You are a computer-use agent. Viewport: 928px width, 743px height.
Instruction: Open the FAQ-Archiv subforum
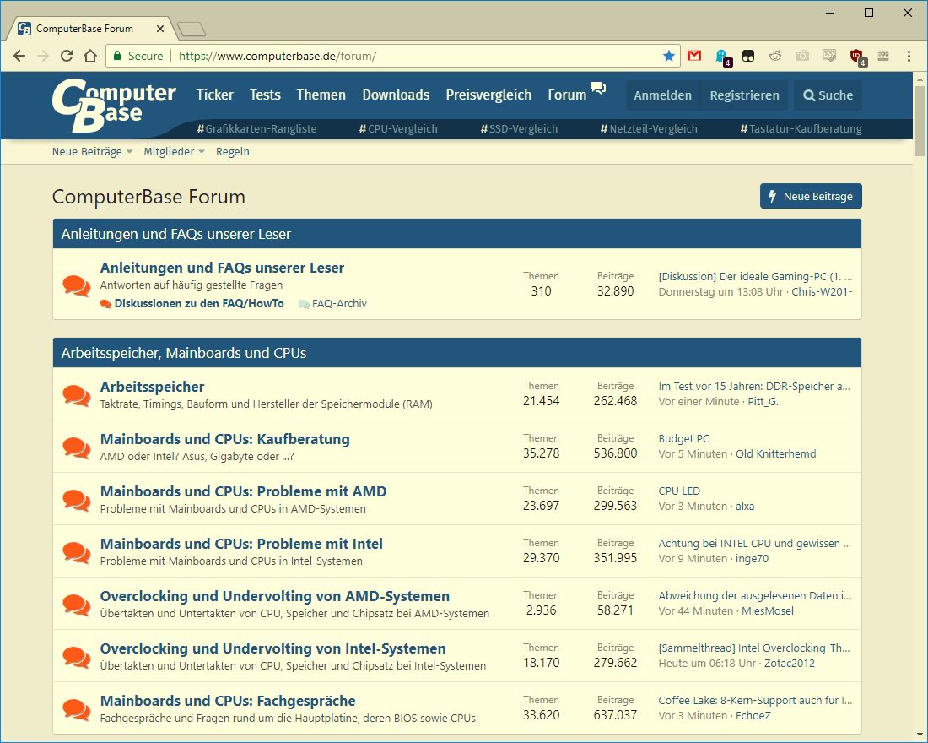(x=339, y=303)
